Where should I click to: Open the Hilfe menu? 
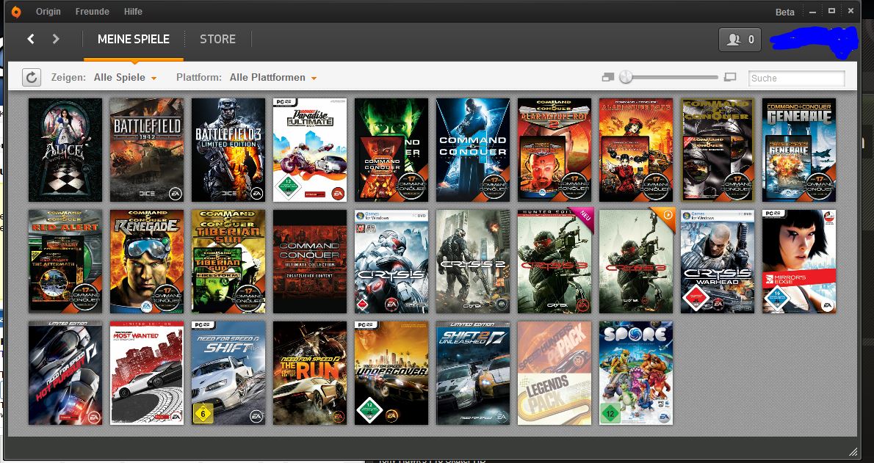pyautogui.click(x=133, y=11)
